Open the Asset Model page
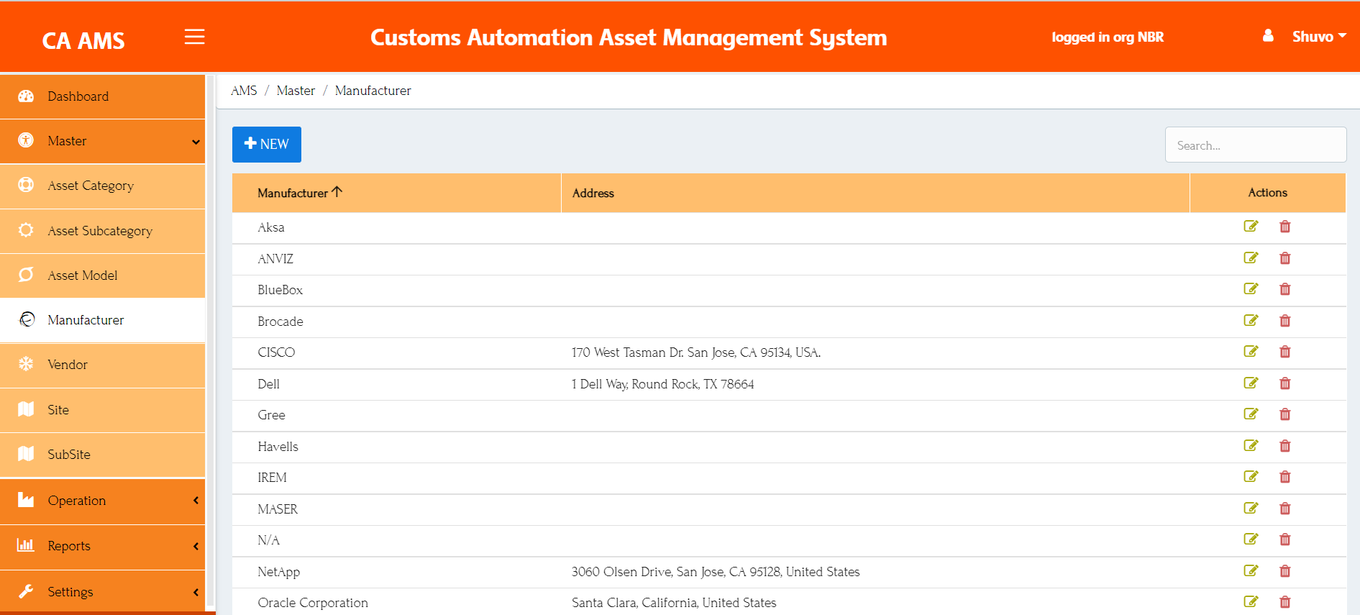This screenshot has height=615, width=1360. [x=103, y=275]
